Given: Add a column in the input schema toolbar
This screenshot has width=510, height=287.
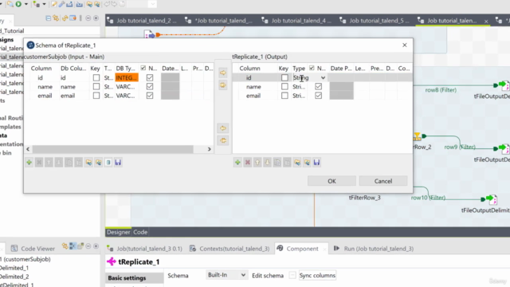Looking at the screenshot, I should tap(29, 163).
